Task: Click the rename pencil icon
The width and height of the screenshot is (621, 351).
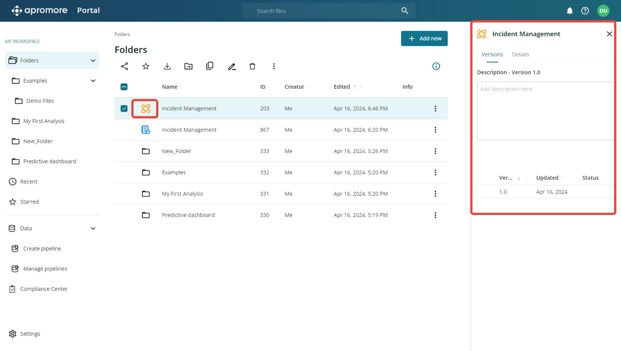Action: 231,66
